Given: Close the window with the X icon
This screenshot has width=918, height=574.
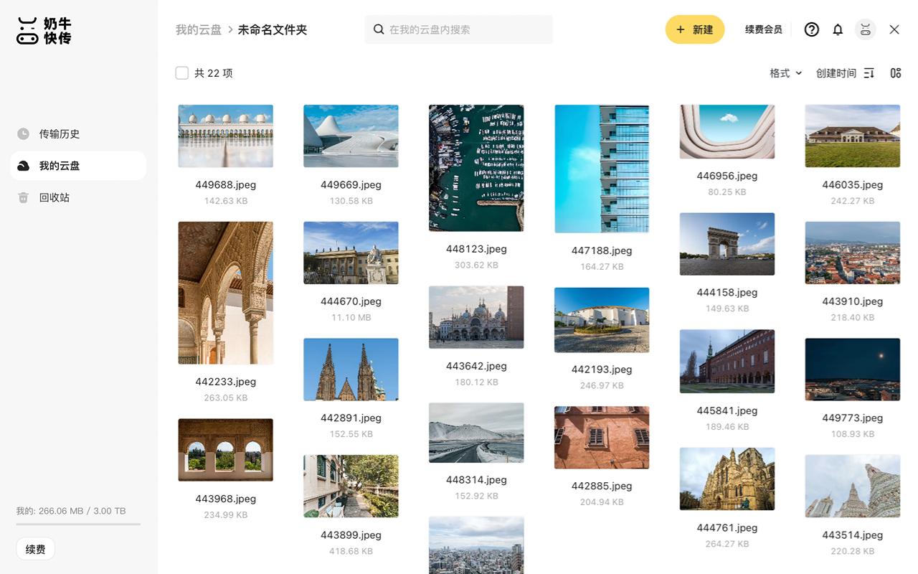Looking at the screenshot, I should [x=894, y=29].
